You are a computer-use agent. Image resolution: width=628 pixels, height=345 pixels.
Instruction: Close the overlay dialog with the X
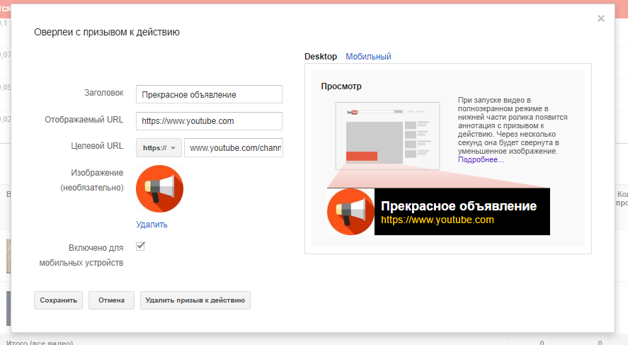[x=601, y=18]
